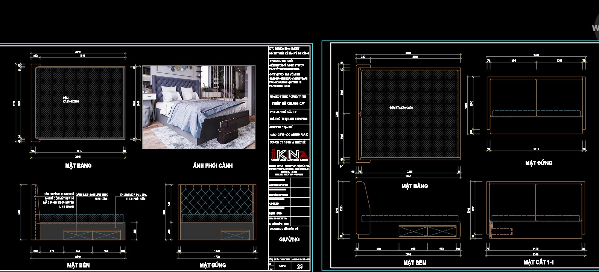Image resolution: width=599 pixels, height=272 pixels.
Task: Select the 'GIƯỜNG' drawing title text
Action: (289, 239)
